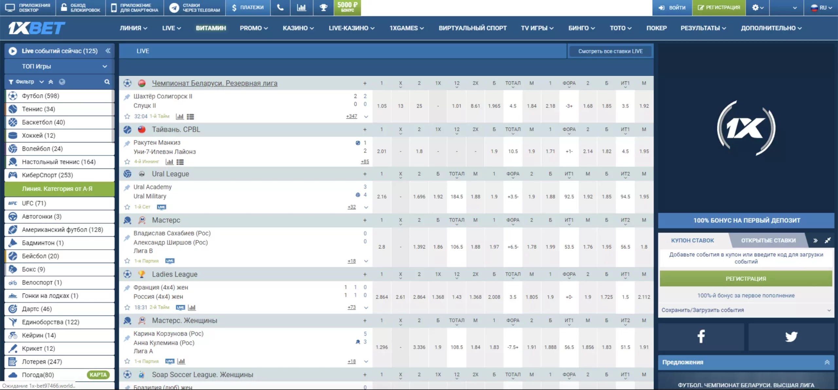Open the КАЗИНО menu
838x390 pixels.
pos(298,28)
